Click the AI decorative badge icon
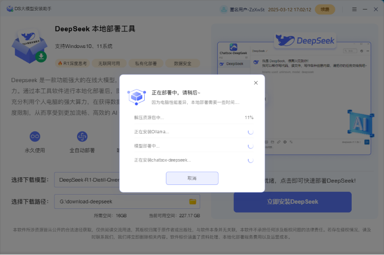The width and height of the screenshot is (384, 255). [360, 124]
